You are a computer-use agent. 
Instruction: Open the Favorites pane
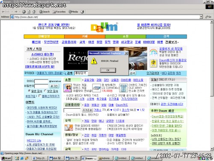click(x=59, y=12)
